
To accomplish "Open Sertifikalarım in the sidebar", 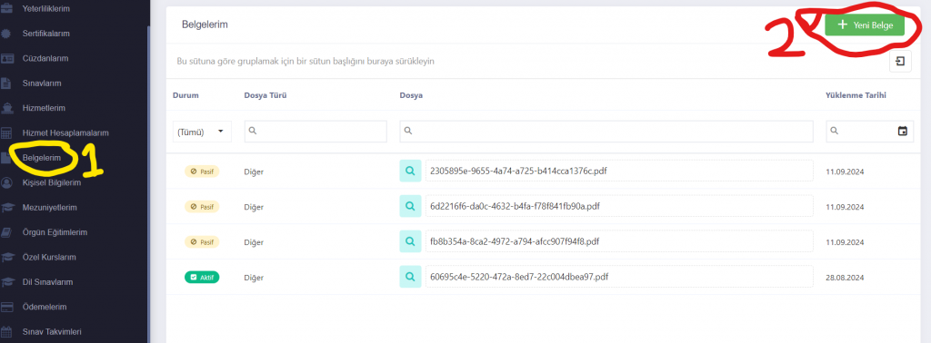I will (45, 34).
